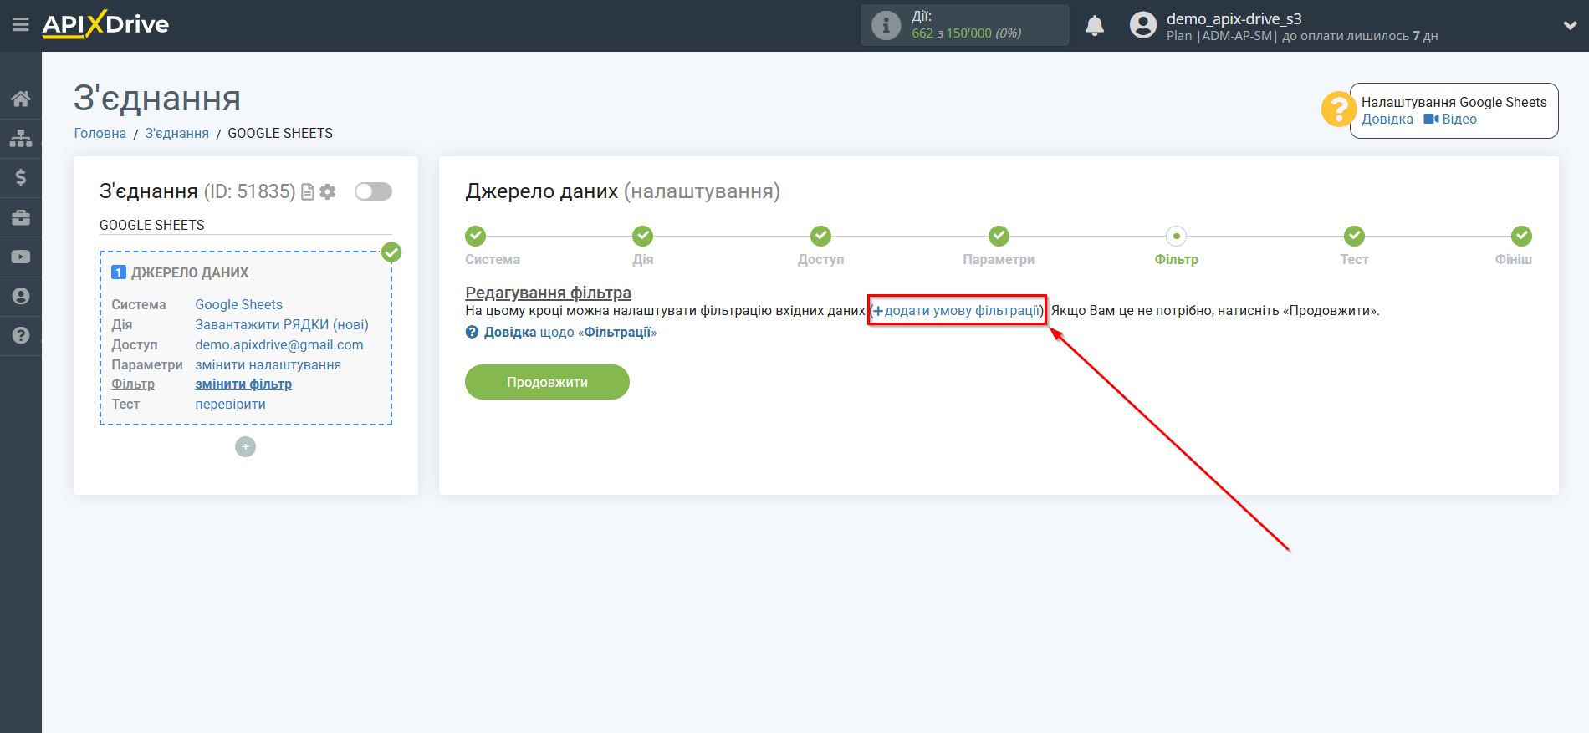Open the video tutorials sidebar icon

click(21, 257)
